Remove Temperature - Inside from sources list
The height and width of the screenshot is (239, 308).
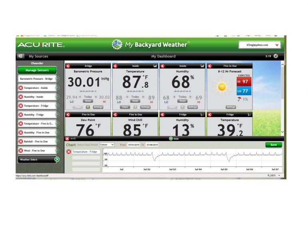coord(21,88)
